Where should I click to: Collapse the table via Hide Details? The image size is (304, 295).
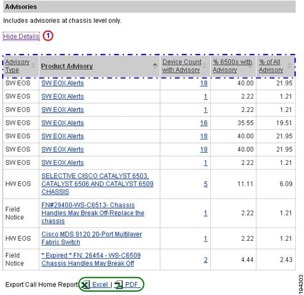(21, 36)
